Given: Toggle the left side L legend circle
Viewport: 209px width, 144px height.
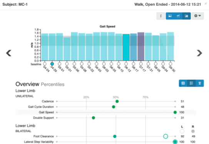Looking at the screenshot, I should click(x=182, y=131).
